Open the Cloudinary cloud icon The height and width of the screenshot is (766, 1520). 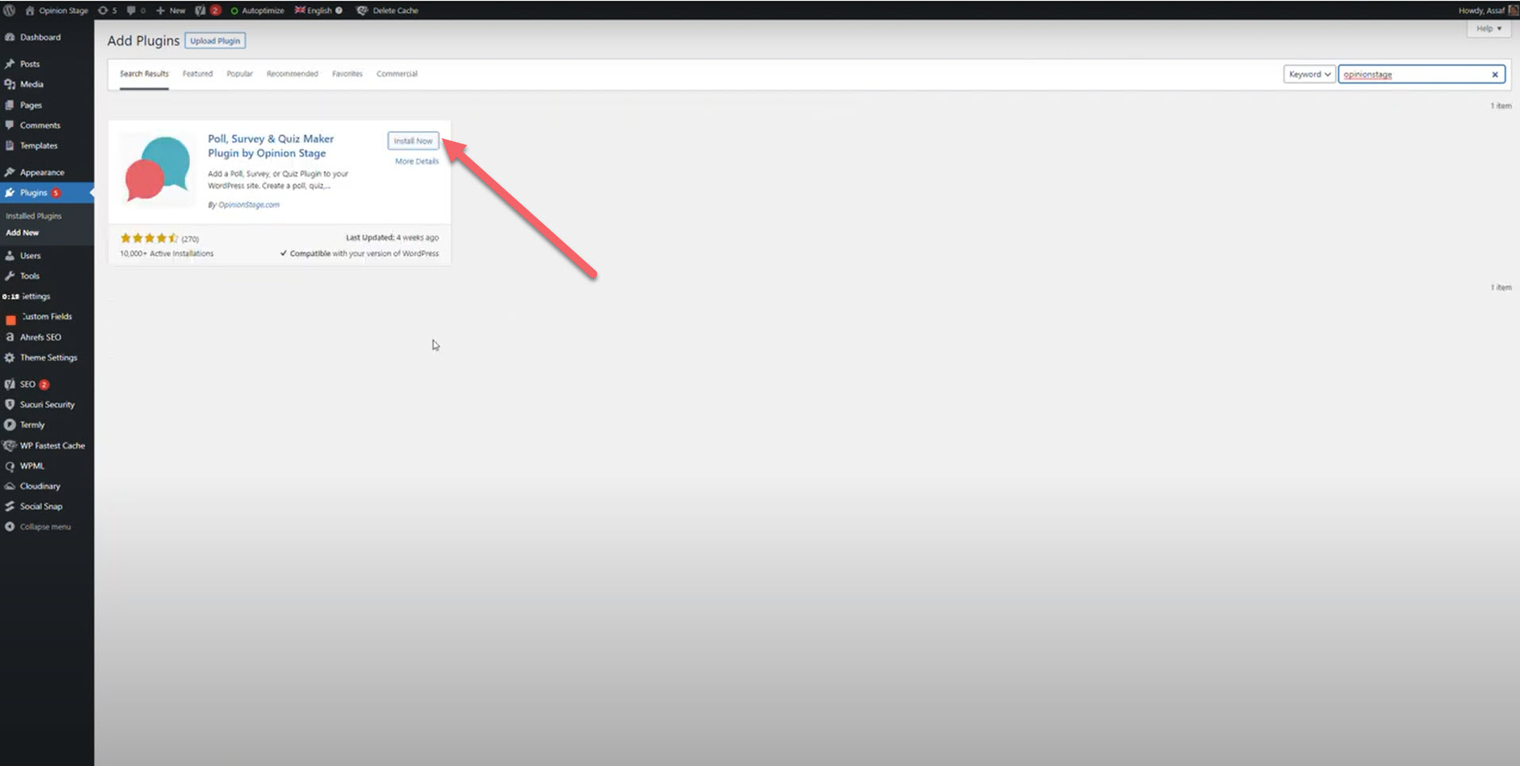(10, 487)
